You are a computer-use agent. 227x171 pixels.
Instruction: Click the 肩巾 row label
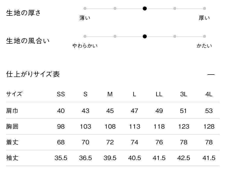point(12,111)
